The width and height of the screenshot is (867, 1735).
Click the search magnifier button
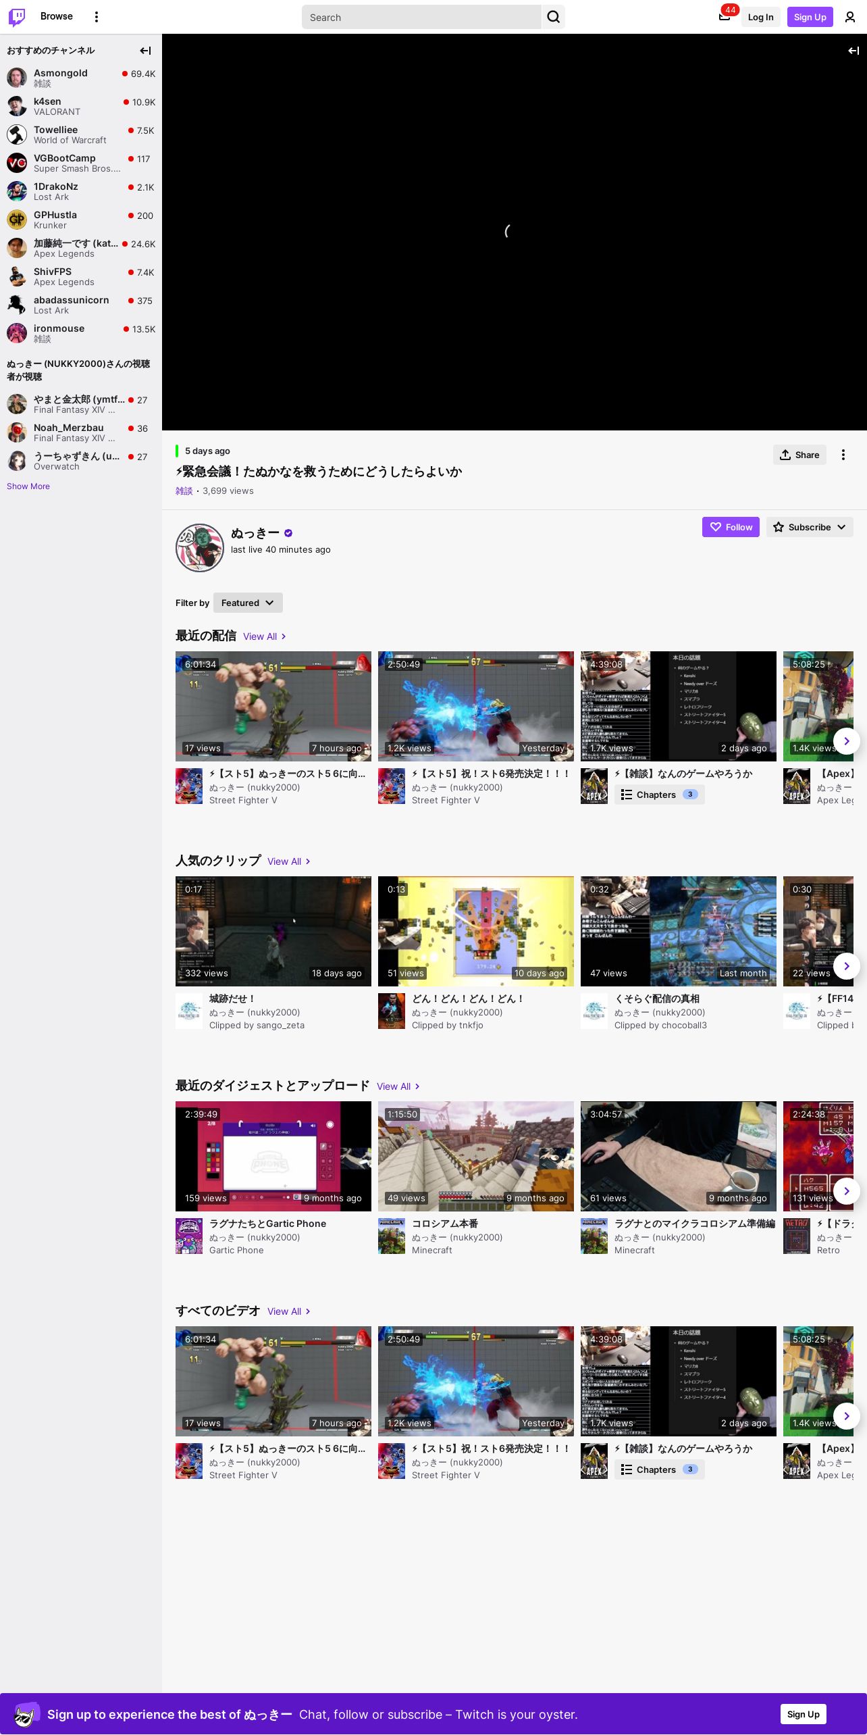tap(554, 17)
